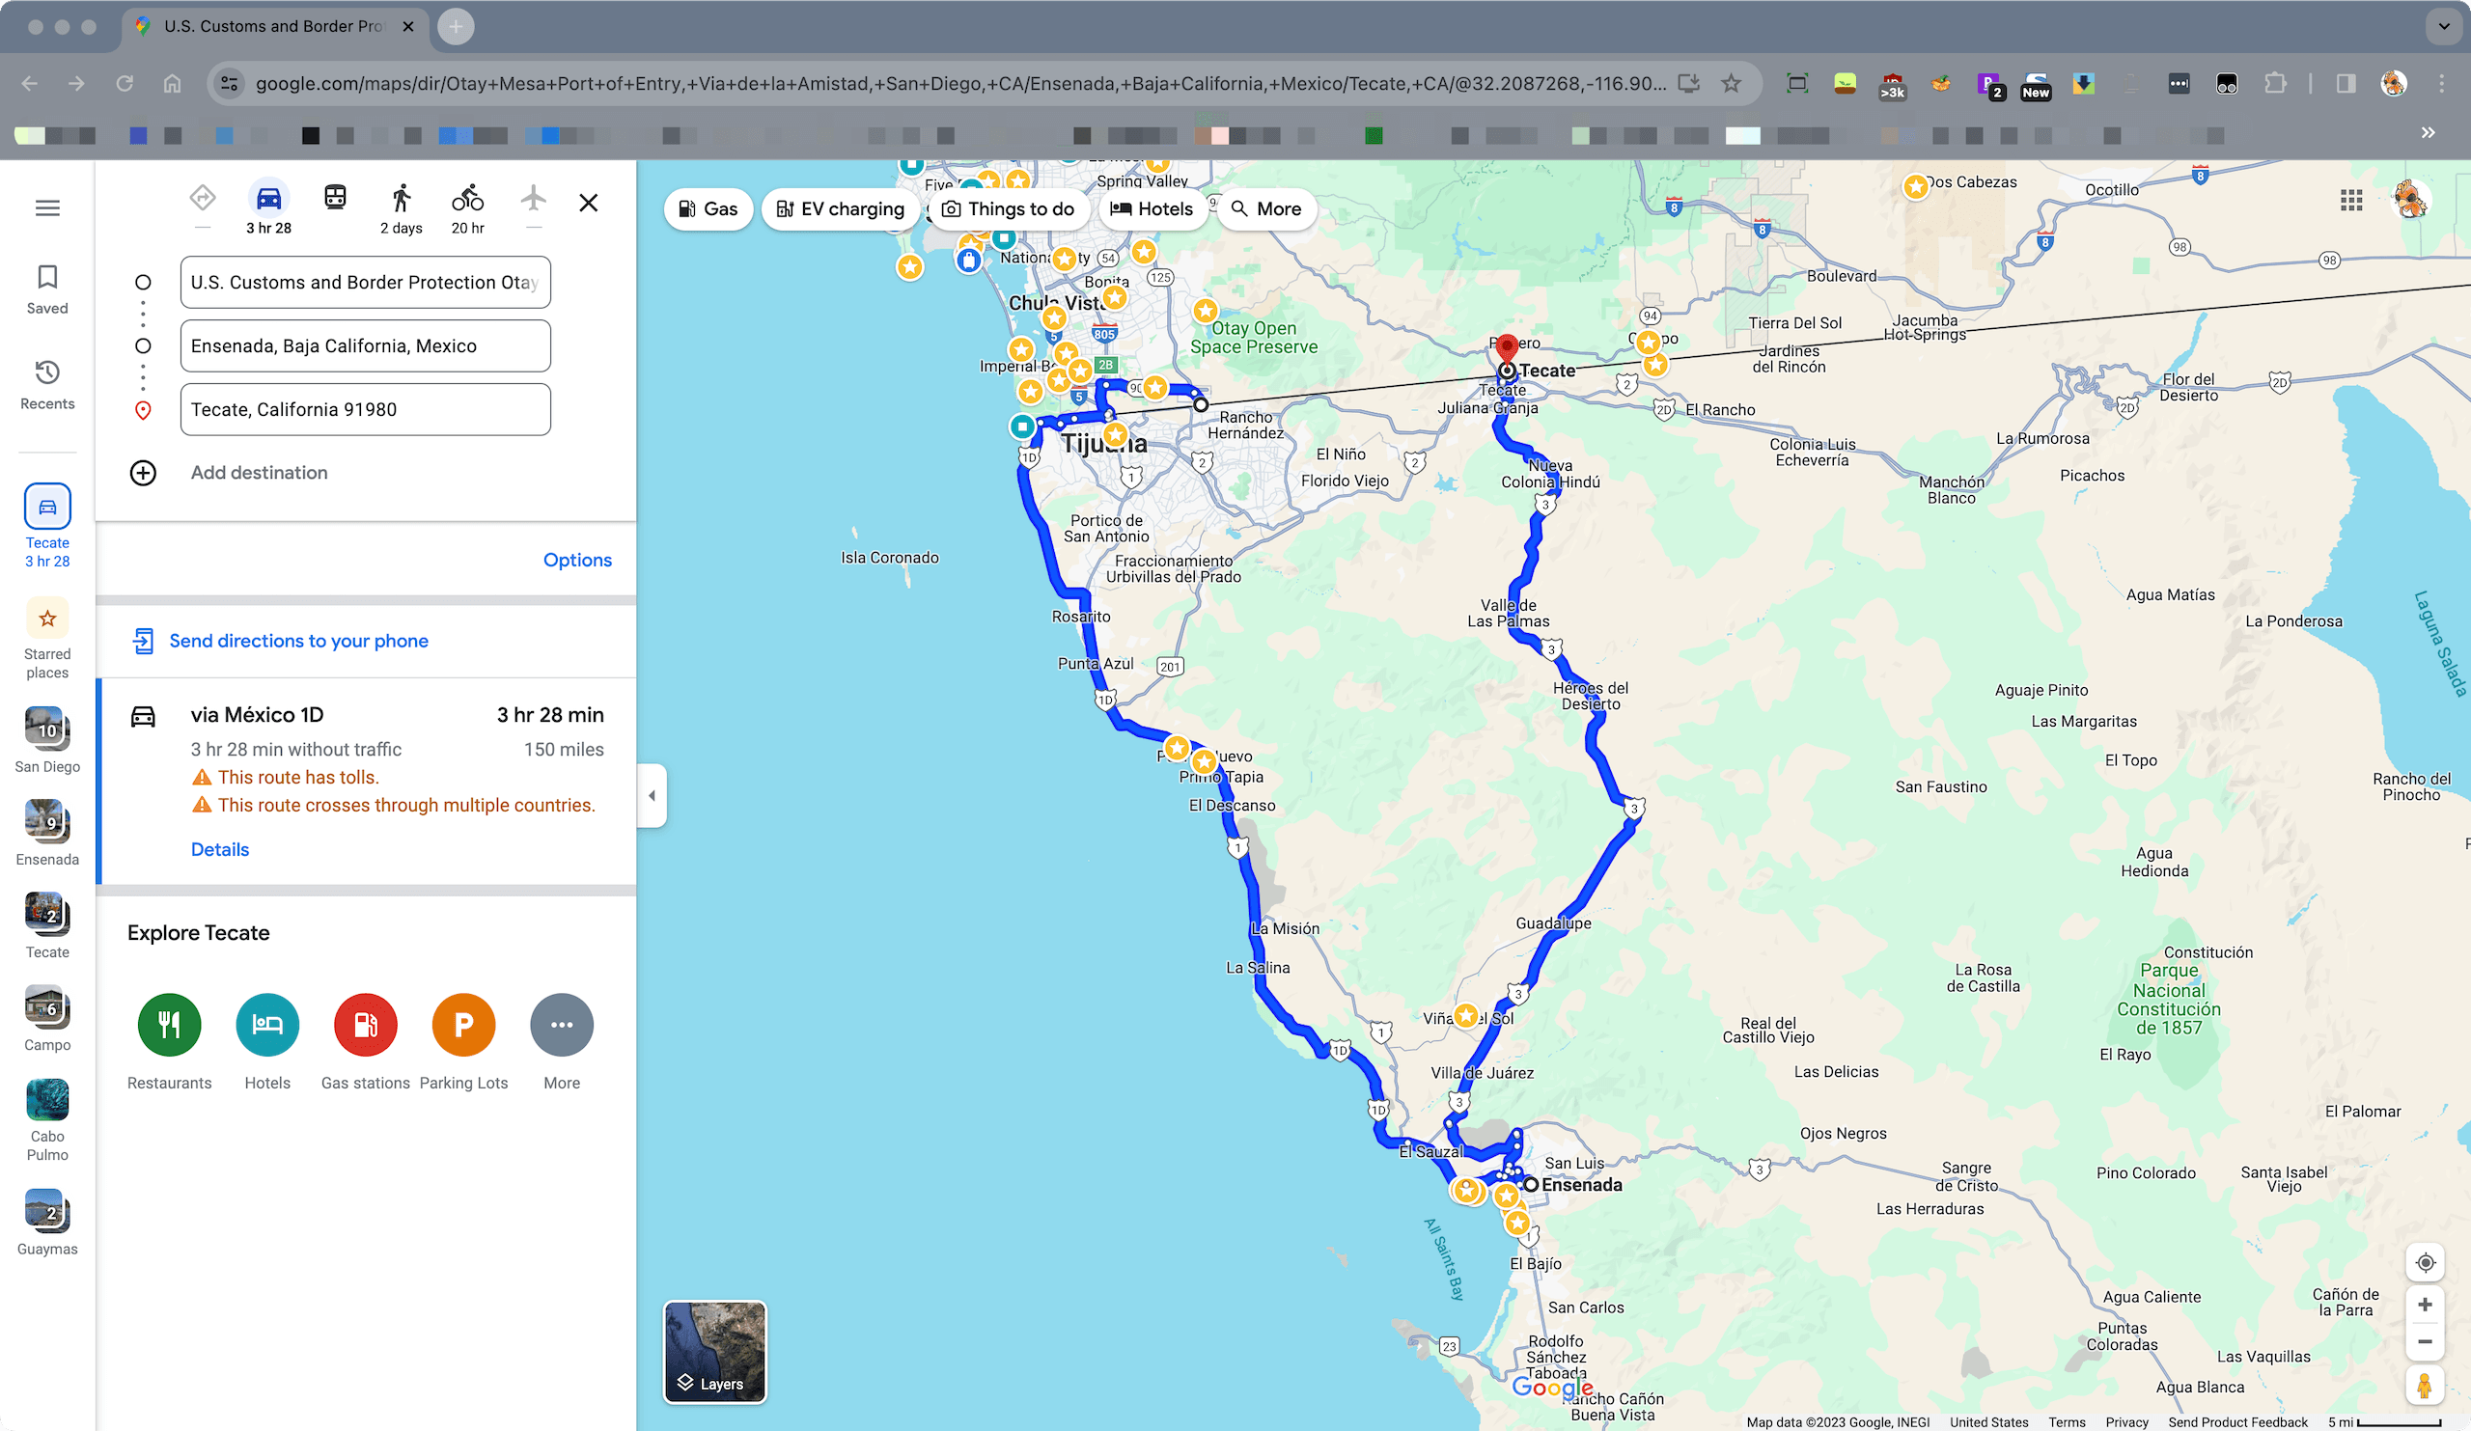The width and height of the screenshot is (2471, 1431).
Task: Click Send directions to your phone
Action: [x=298, y=641]
